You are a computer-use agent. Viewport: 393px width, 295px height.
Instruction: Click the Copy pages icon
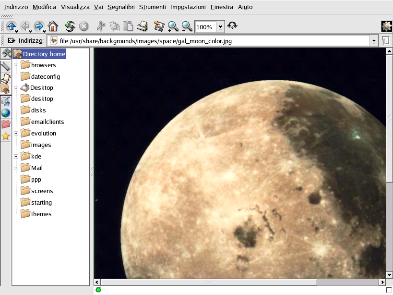tap(115, 26)
